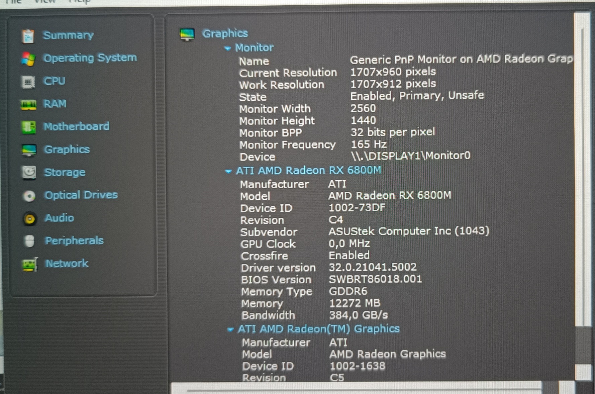Select the "Generic PnP Monitor on AMD Radeon" name value
Image resolution: width=595 pixels, height=394 pixels.
pos(461,60)
